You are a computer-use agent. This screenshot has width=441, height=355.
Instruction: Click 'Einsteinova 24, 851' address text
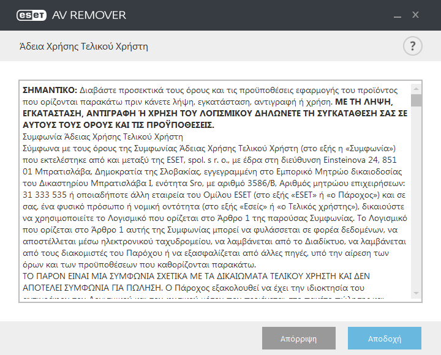[360, 160]
